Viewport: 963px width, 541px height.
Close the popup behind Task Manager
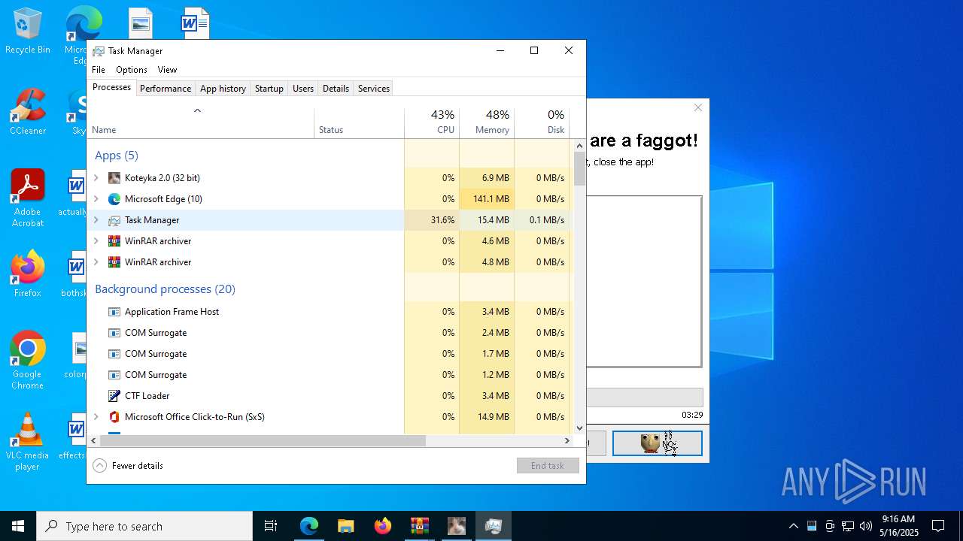[x=698, y=108]
